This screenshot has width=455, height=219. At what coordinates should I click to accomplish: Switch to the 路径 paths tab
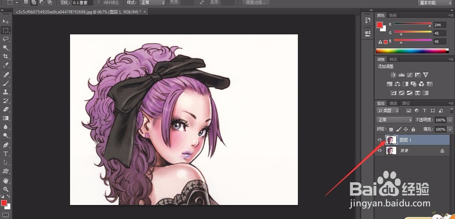point(406,103)
